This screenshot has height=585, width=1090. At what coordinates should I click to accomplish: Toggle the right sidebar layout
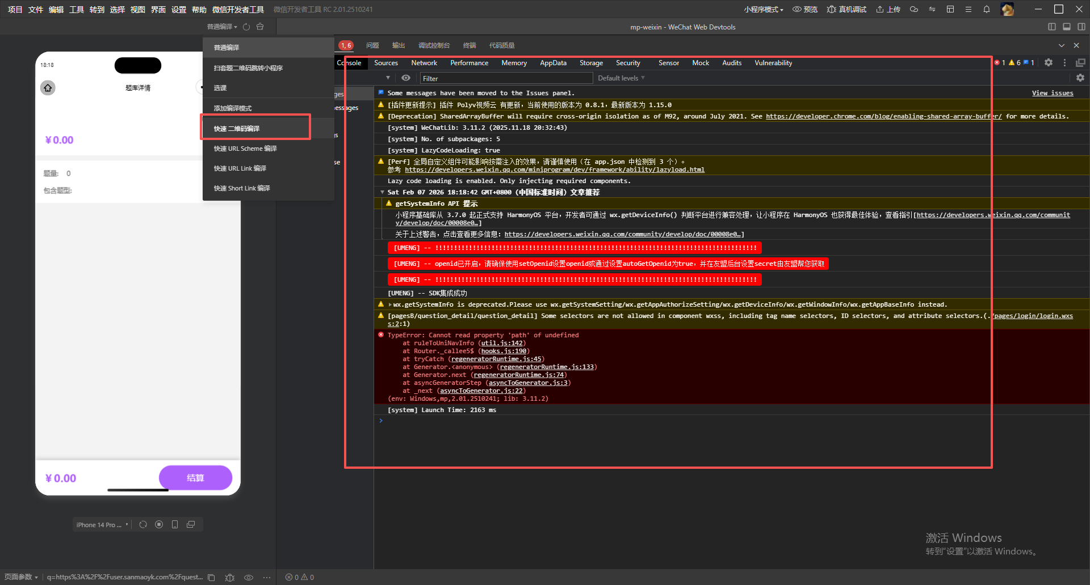tap(1081, 27)
